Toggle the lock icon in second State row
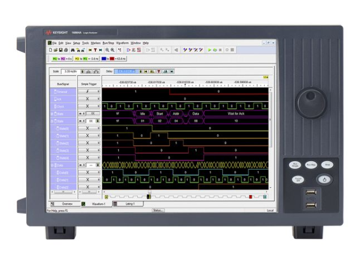This screenshot has height=253, width=362. (x=97, y=121)
